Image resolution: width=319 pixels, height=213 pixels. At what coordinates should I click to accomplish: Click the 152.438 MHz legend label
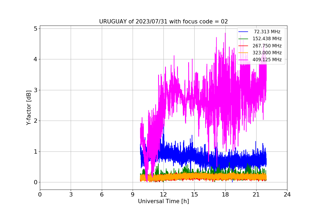(x=267, y=39)
